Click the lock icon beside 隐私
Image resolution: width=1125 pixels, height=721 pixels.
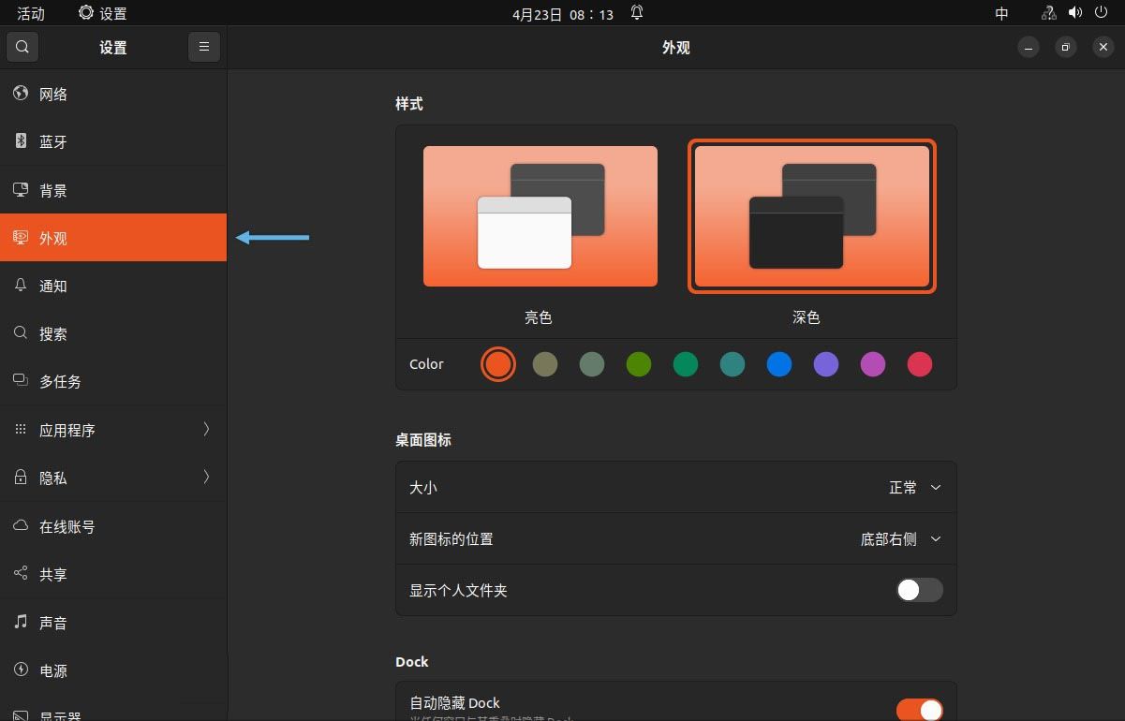[x=21, y=478]
